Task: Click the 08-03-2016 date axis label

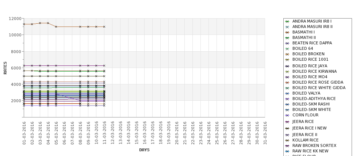Action: [x=80, y=133]
